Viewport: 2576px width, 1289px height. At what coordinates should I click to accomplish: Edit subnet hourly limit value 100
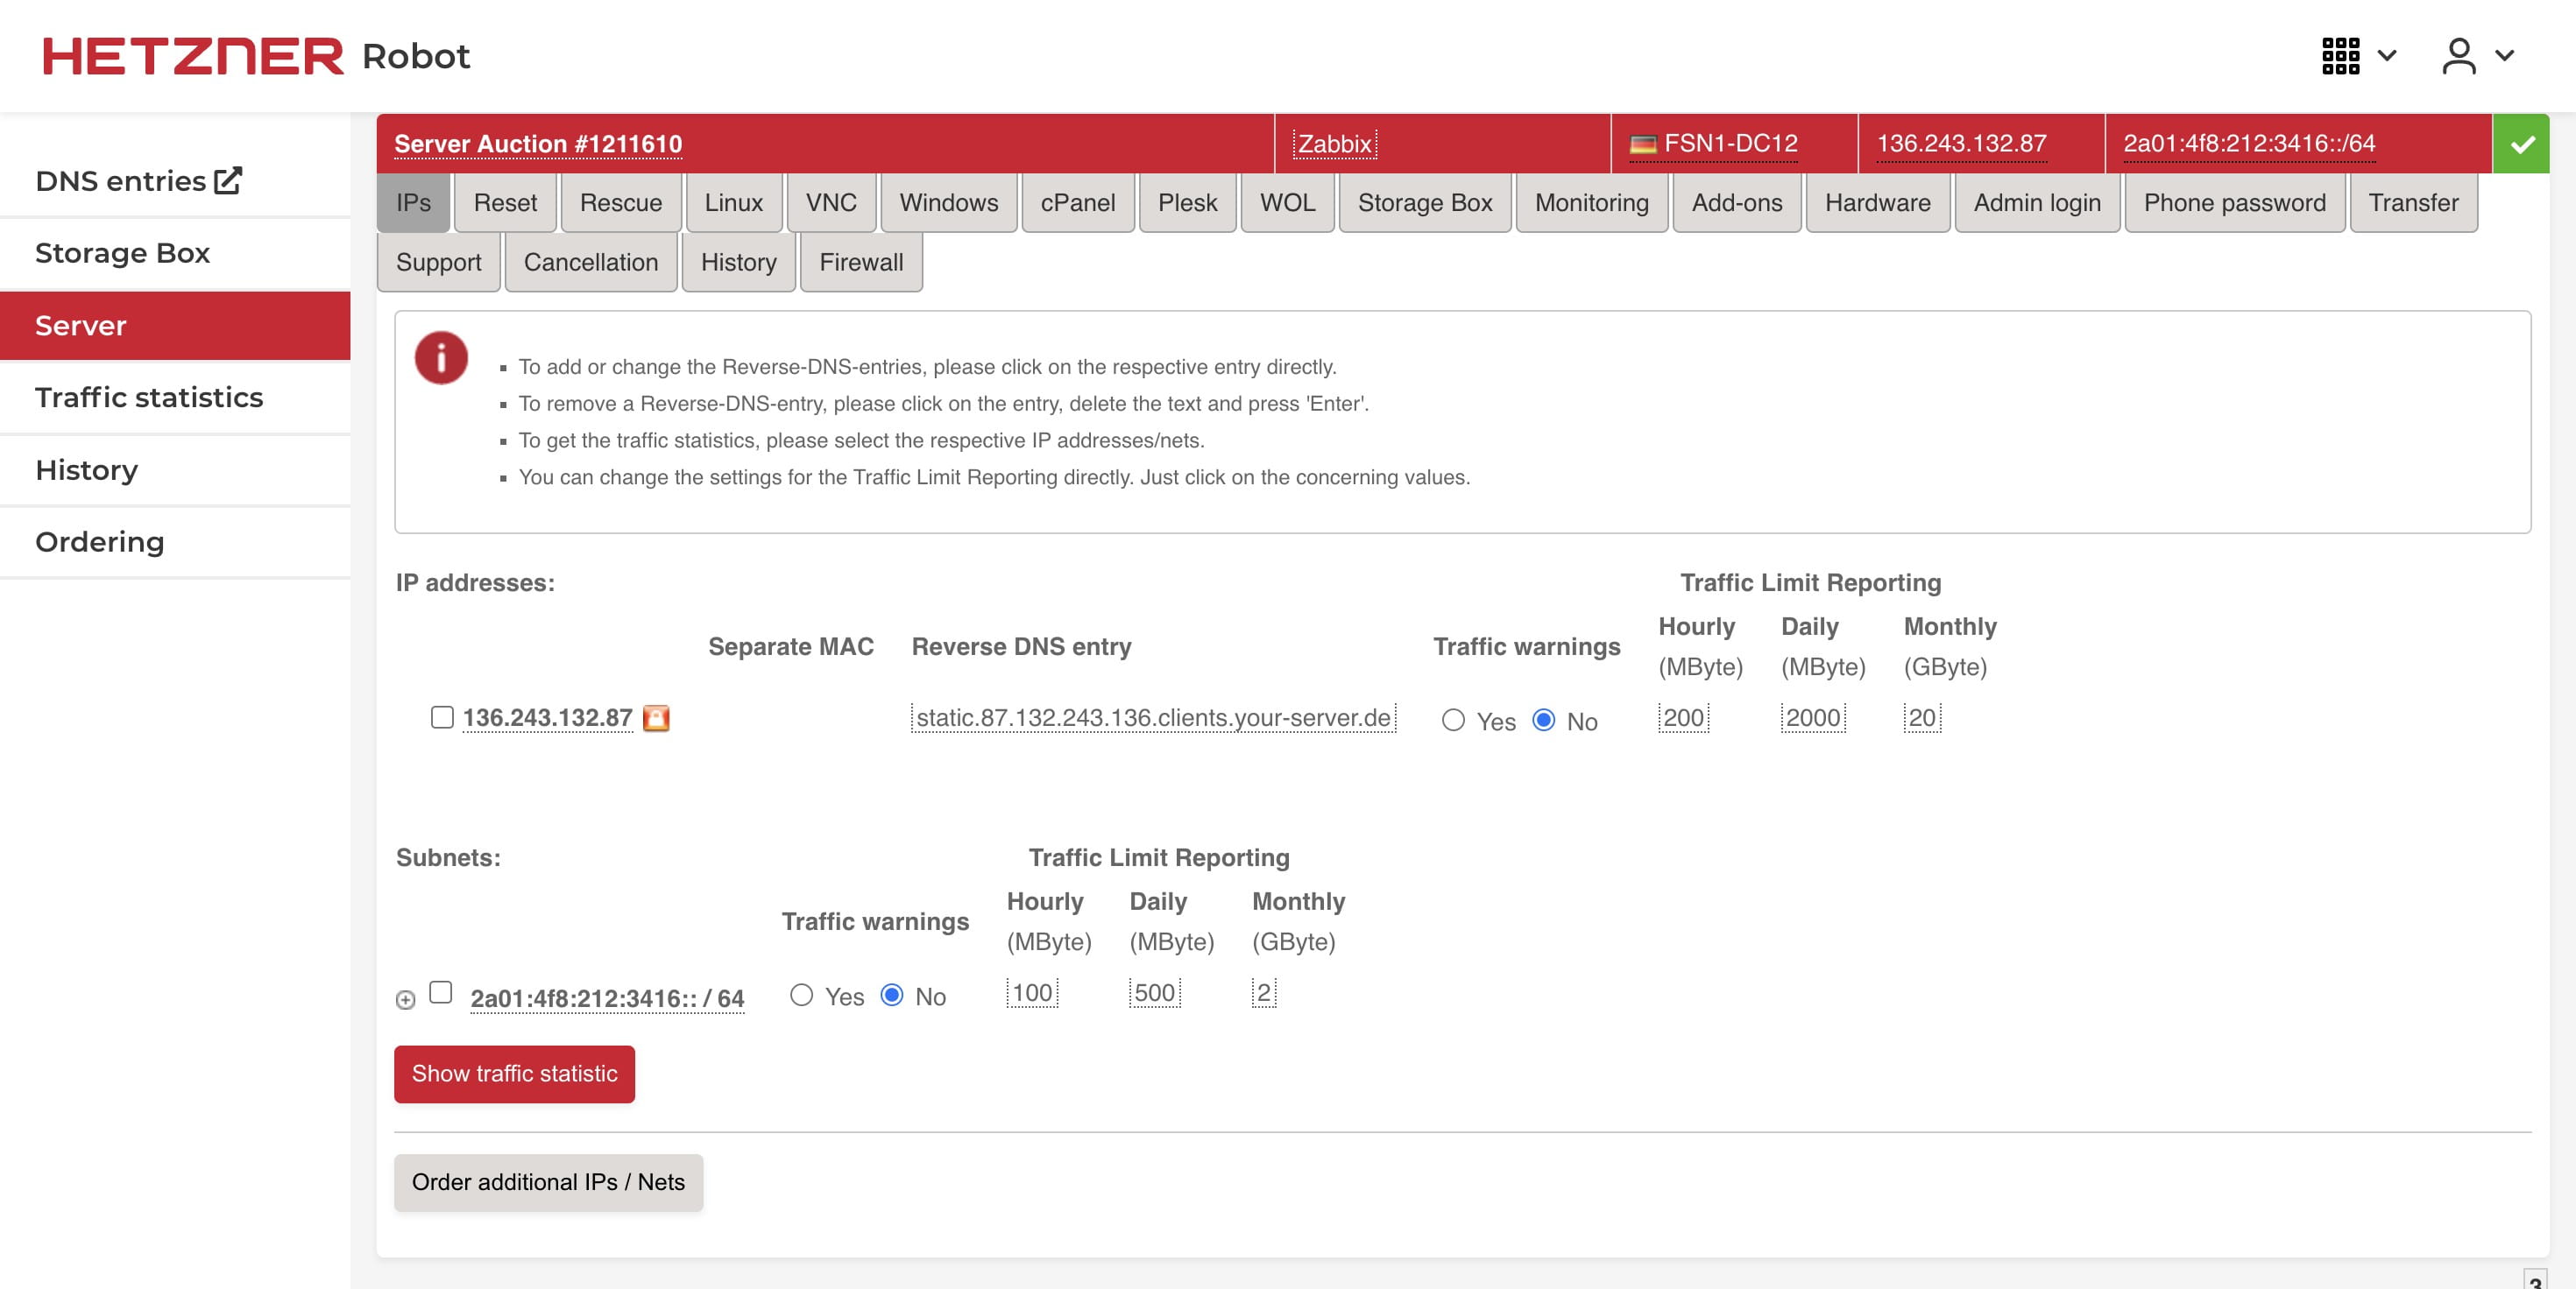tap(1032, 993)
